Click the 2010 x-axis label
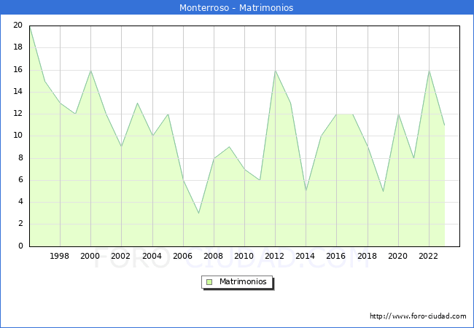474x328 pixels. [244, 256]
